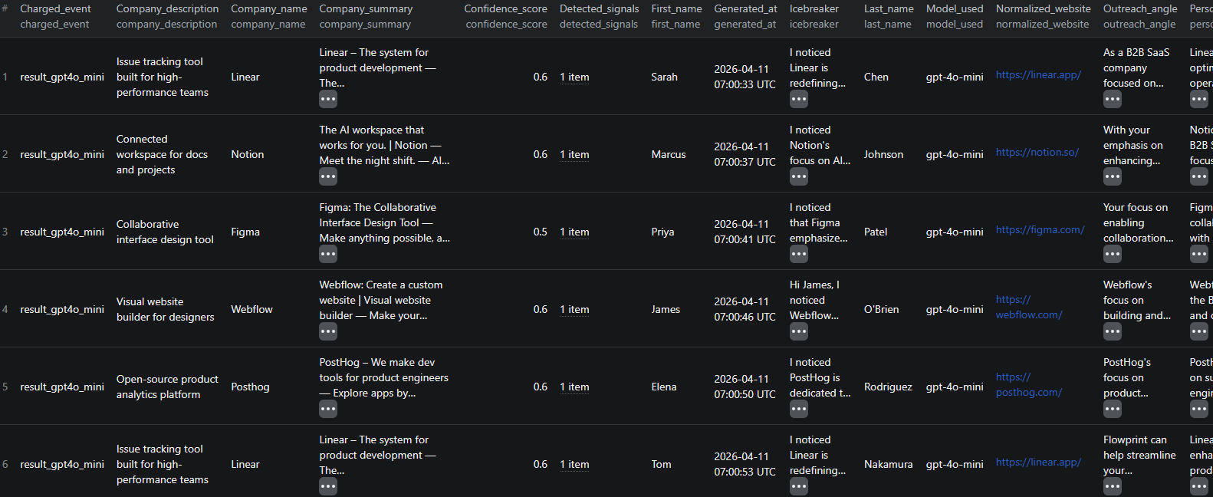Viewport: 1213px width, 497px height.
Task: Show full outreach angle for Tom Nakamura
Action: pos(1113,486)
